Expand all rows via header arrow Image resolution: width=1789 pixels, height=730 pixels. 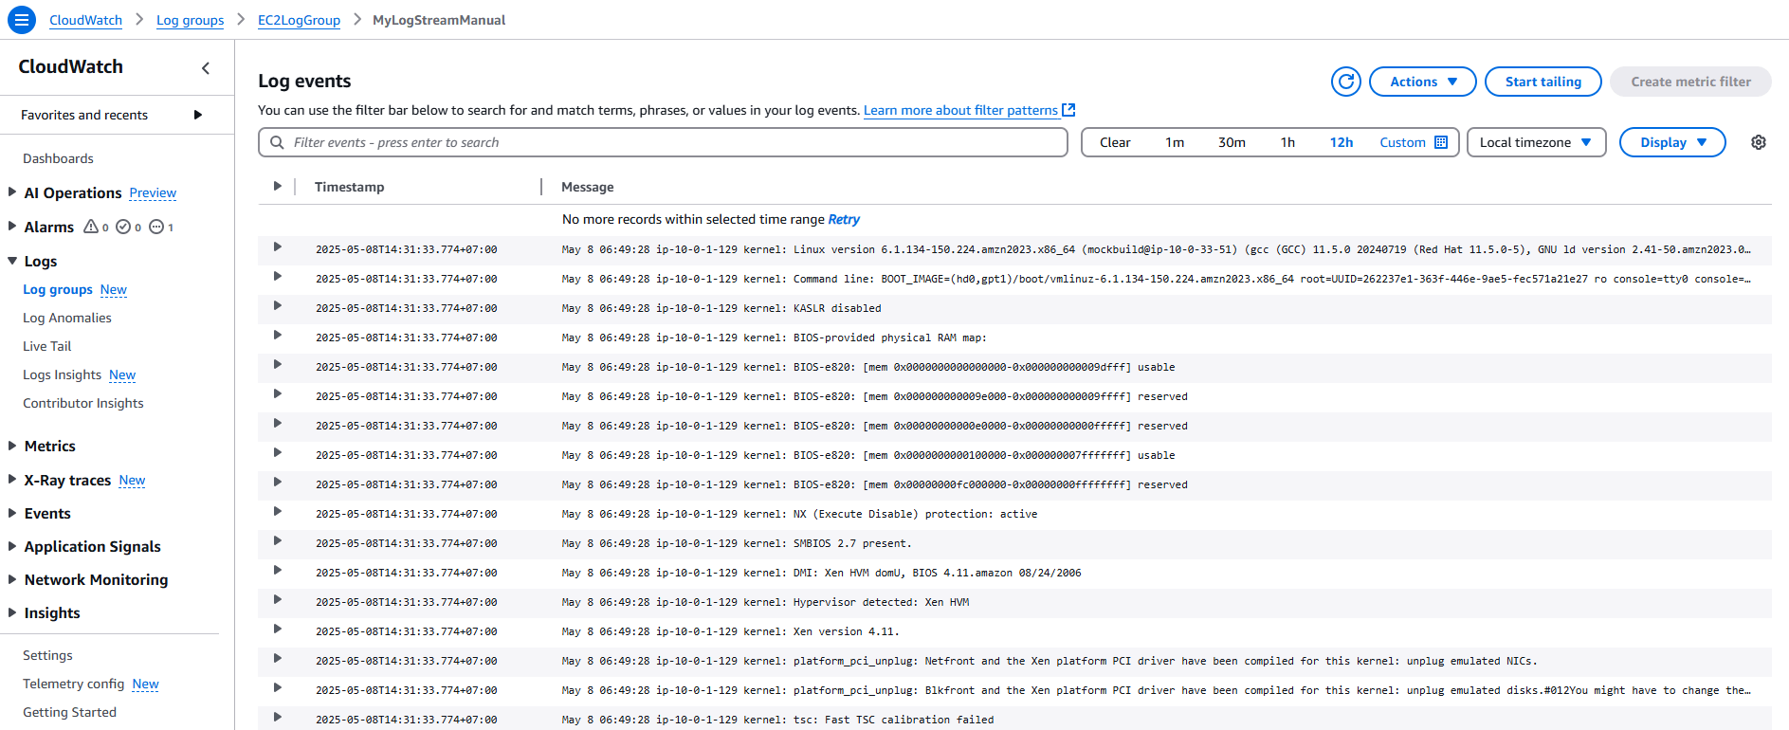click(x=277, y=186)
